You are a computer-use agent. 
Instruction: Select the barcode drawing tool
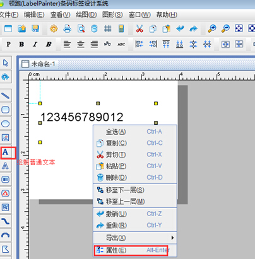click(x=6, y=180)
